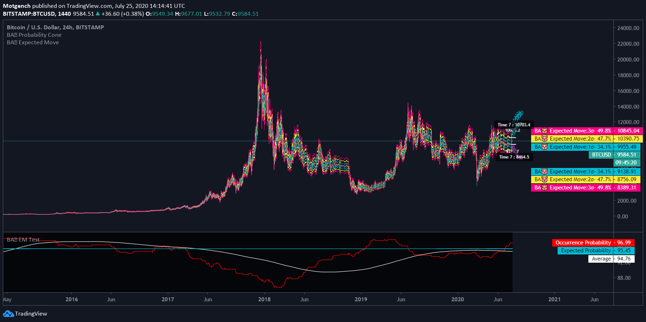Click the Time 7 : 8464.5 cone label
This screenshot has width=646, height=322.
(x=514, y=157)
